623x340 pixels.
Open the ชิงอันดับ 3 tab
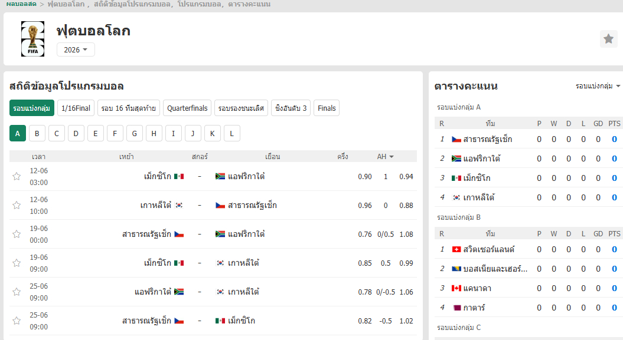click(x=291, y=108)
